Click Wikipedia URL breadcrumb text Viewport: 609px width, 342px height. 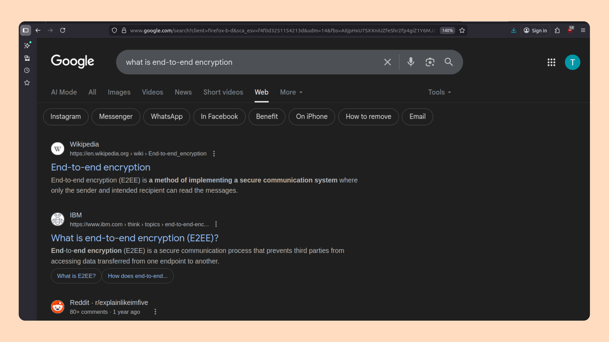138,154
